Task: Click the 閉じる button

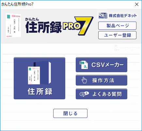Action: [70, 113]
